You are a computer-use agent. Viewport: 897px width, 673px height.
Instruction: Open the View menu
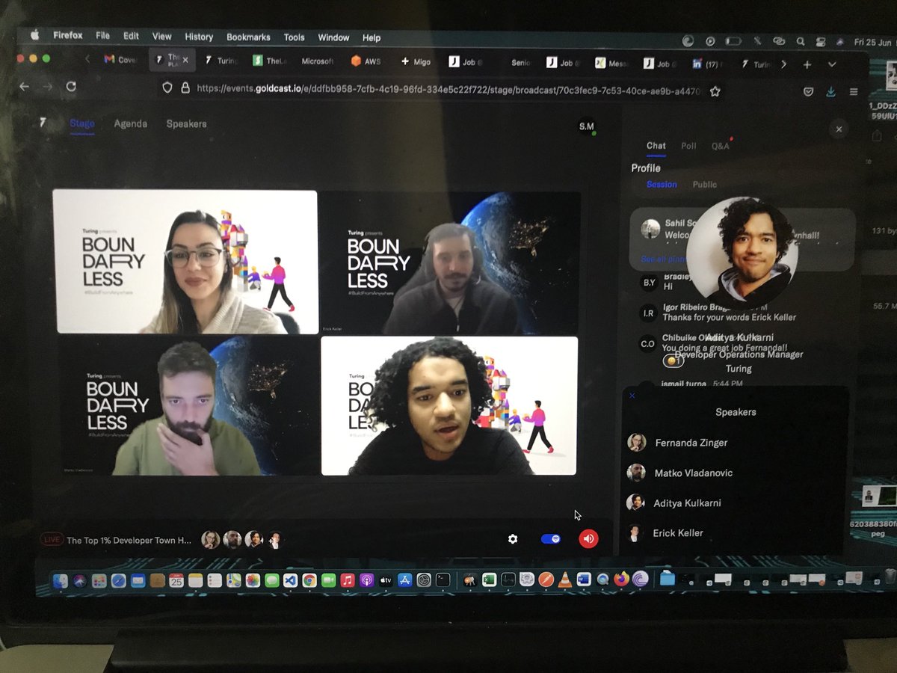click(x=161, y=36)
